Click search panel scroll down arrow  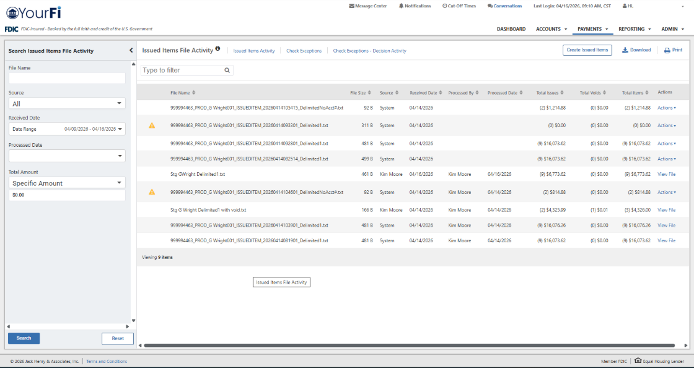[x=134, y=321]
